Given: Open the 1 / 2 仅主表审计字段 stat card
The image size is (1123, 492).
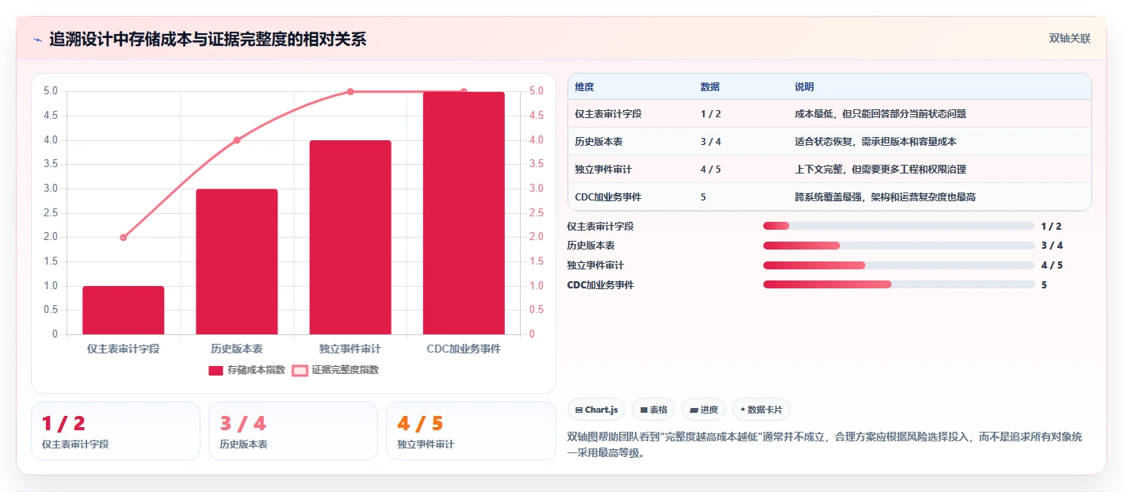Looking at the screenshot, I should (116, 431).
